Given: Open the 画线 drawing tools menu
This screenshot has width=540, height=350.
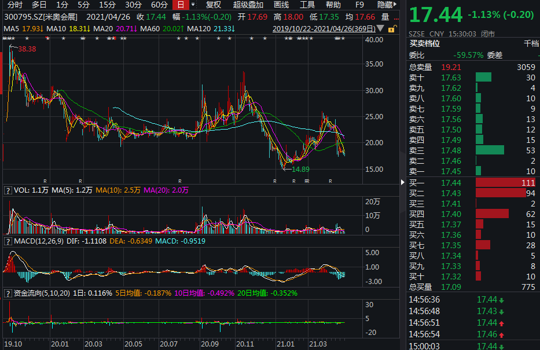Looking at the screenshot, I should [x=281, y=5].
